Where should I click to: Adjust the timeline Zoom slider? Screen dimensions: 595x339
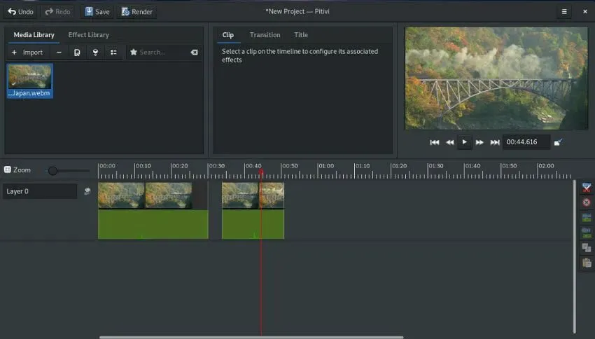66,171
